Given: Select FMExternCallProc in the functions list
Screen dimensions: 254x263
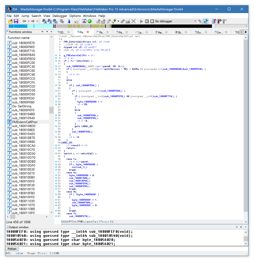Looking at the screenshot, I should [25, 122].
